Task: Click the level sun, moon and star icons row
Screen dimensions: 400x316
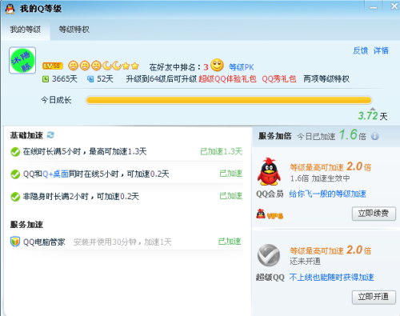Action: (x=103, y=66)
